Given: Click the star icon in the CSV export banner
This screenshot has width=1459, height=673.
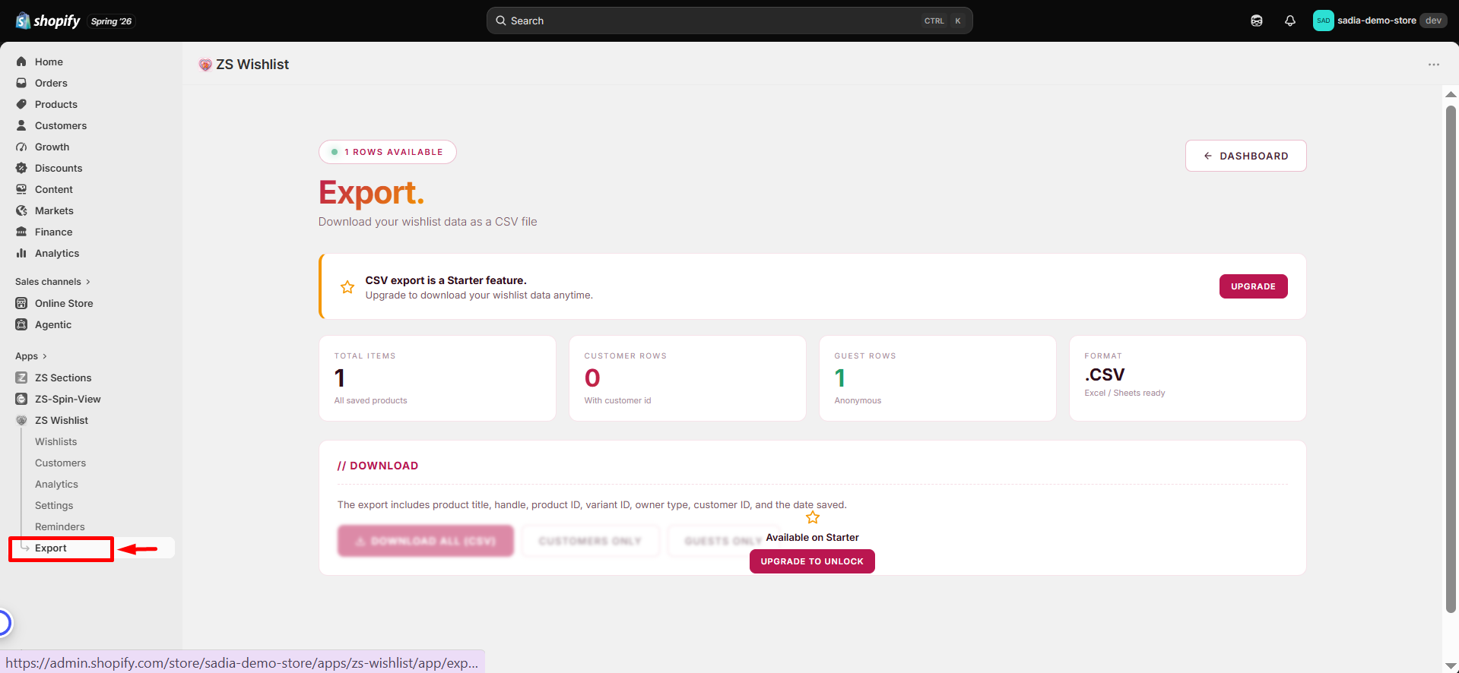Looking at the screenshot, I should tap(347, 287).
